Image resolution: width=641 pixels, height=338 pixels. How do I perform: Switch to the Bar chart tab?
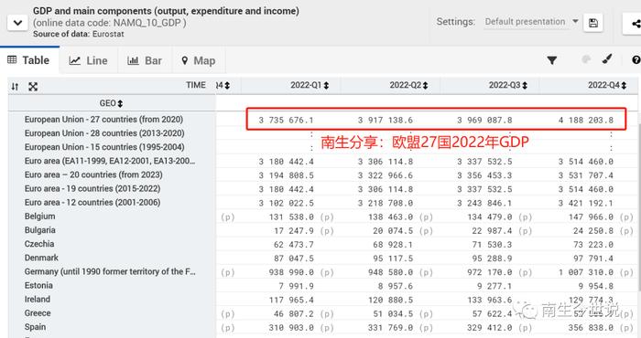[145, 61]
